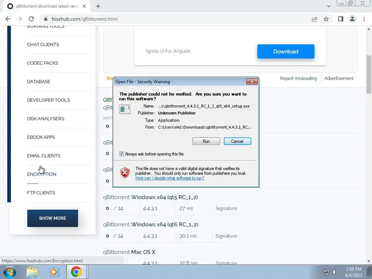This screenshot has height=279, width=372.
Task: Open Windows Explorer from the taskbar
Action: (32, 272)
